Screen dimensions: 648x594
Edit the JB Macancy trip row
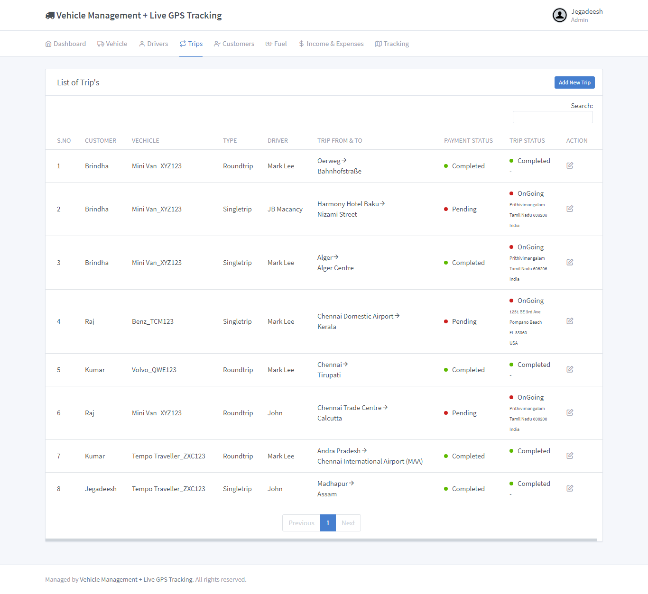point(570,209)
